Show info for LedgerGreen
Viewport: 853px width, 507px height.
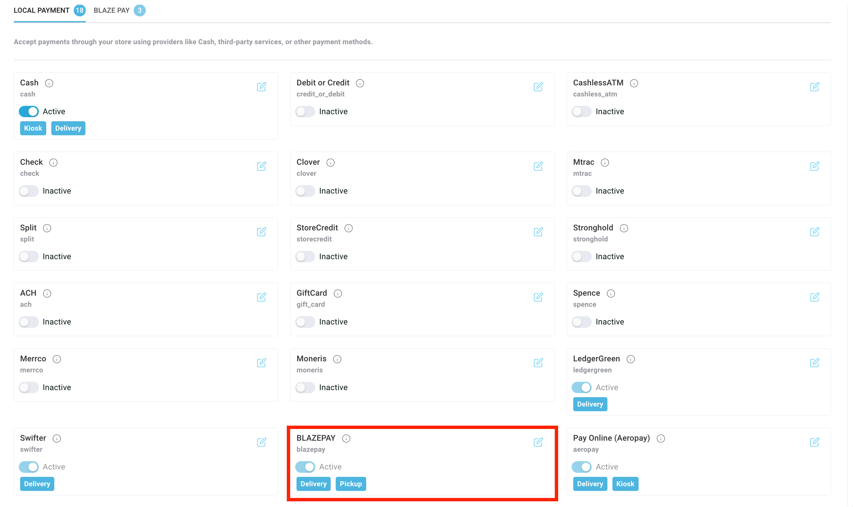tap(631, 359)
